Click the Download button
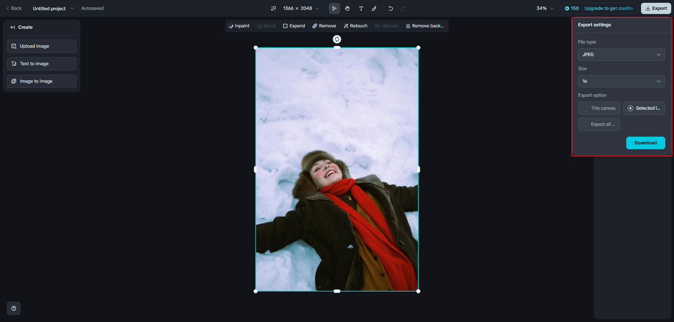The width and height of the screenshot is (674, 322). point(646,143)
